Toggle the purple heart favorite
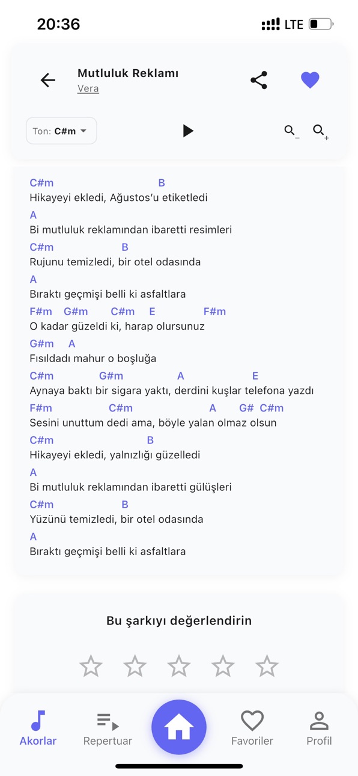This screenshot has width=358, height=776. [x=310, y=80]
